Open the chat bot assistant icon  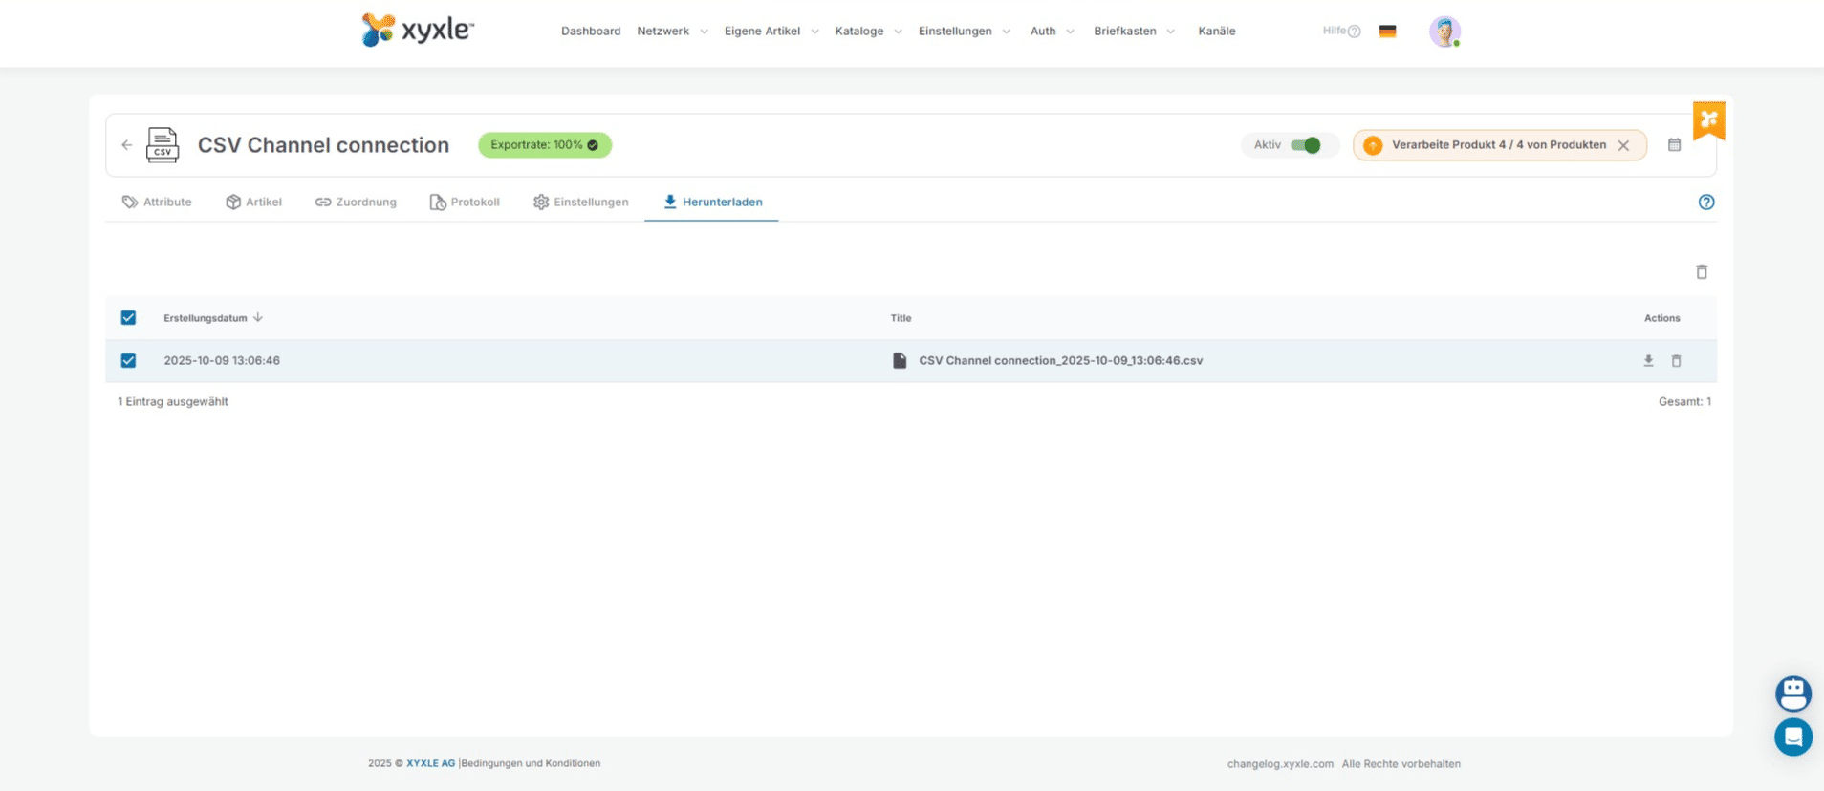(x=1793, y=694)
